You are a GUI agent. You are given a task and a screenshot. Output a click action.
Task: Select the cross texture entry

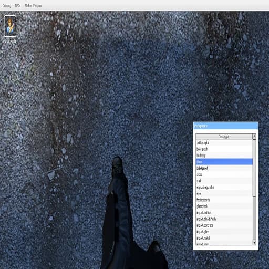(x=224, y=174)
